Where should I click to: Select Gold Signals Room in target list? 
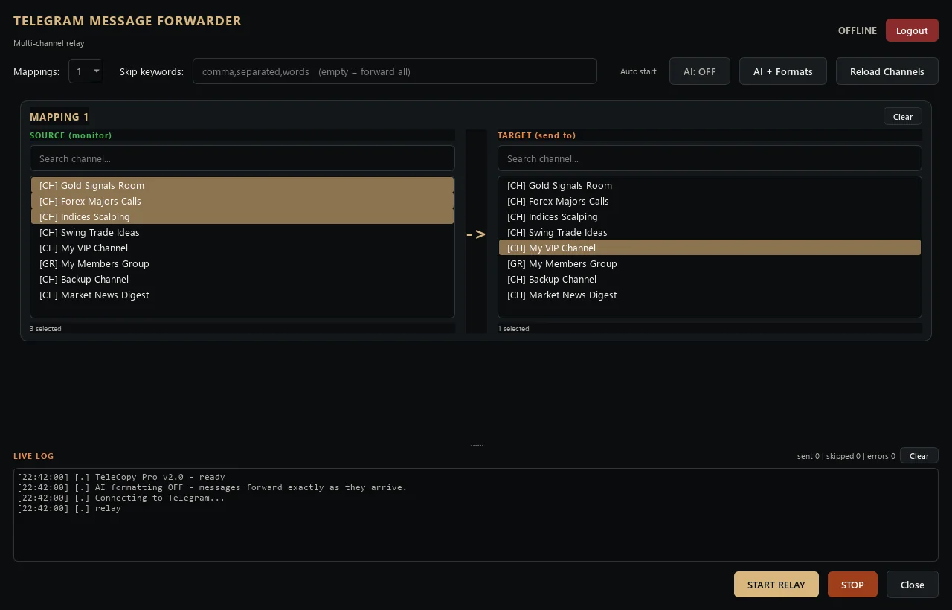710,185
